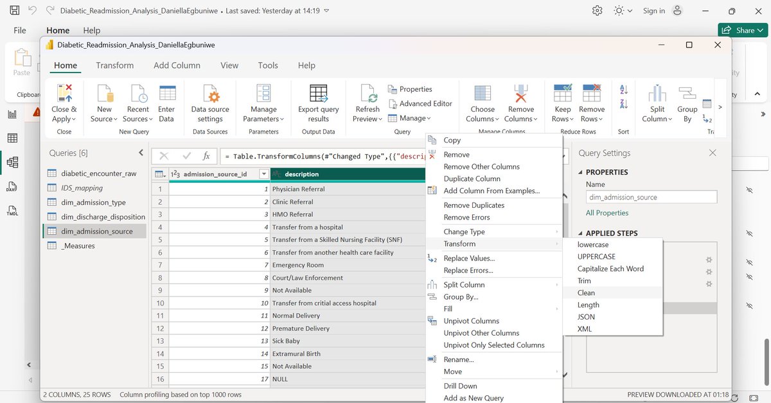Select dim_admission_type query
The width and height of the screenshot is (771, 403).
click(94, 202)
